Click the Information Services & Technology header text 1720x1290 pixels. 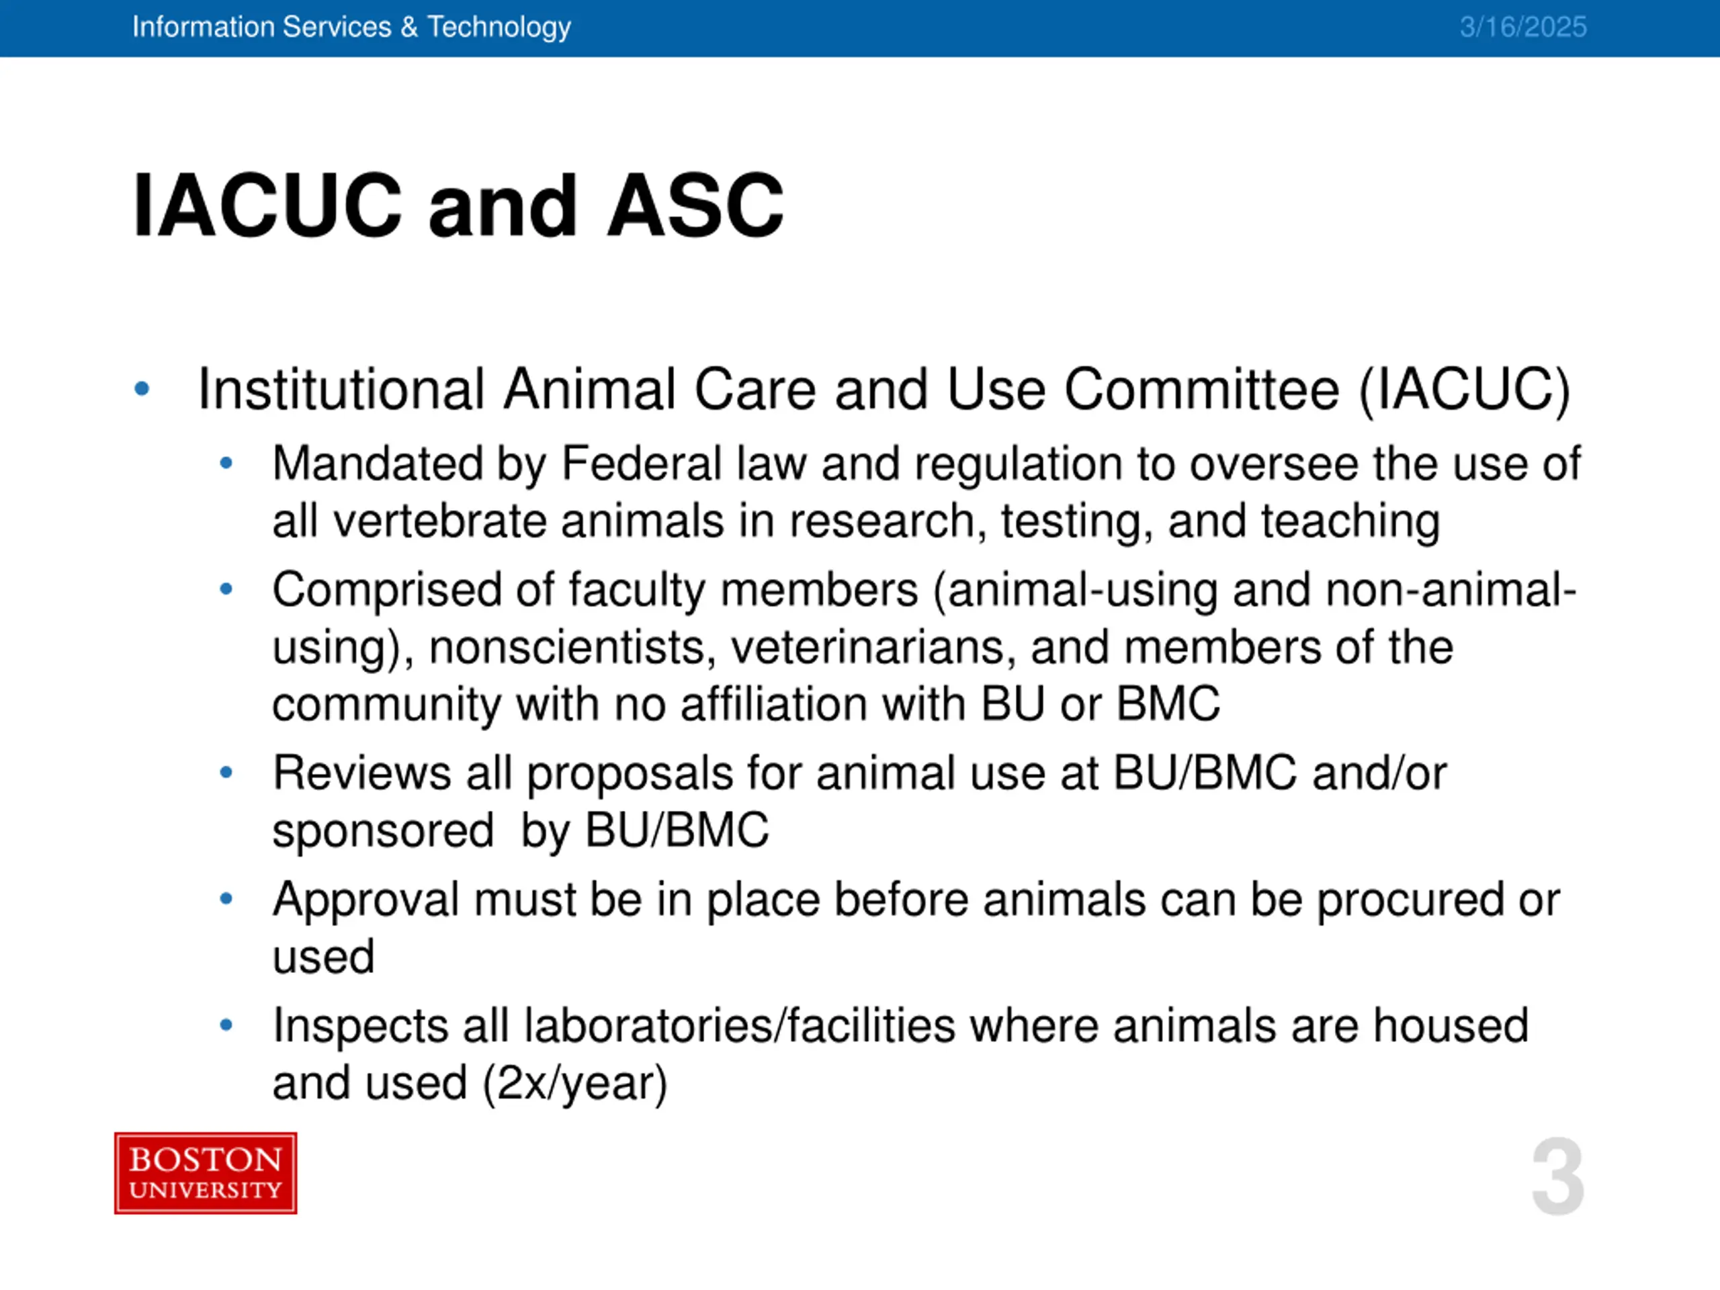click(351, 28)
